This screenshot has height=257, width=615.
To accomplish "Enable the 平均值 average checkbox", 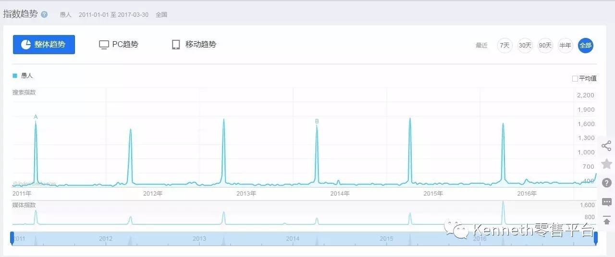I will coord(575,79).
